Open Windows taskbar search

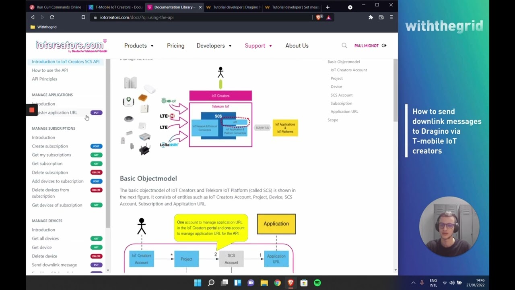[x=211, y=283]
